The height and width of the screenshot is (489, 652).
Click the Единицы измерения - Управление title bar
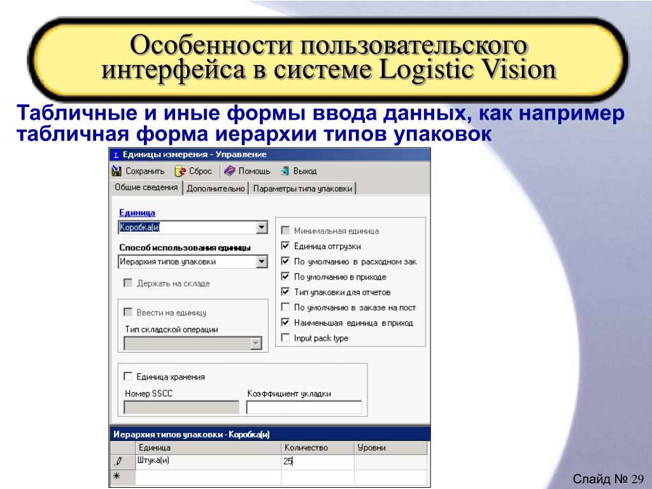269,155
